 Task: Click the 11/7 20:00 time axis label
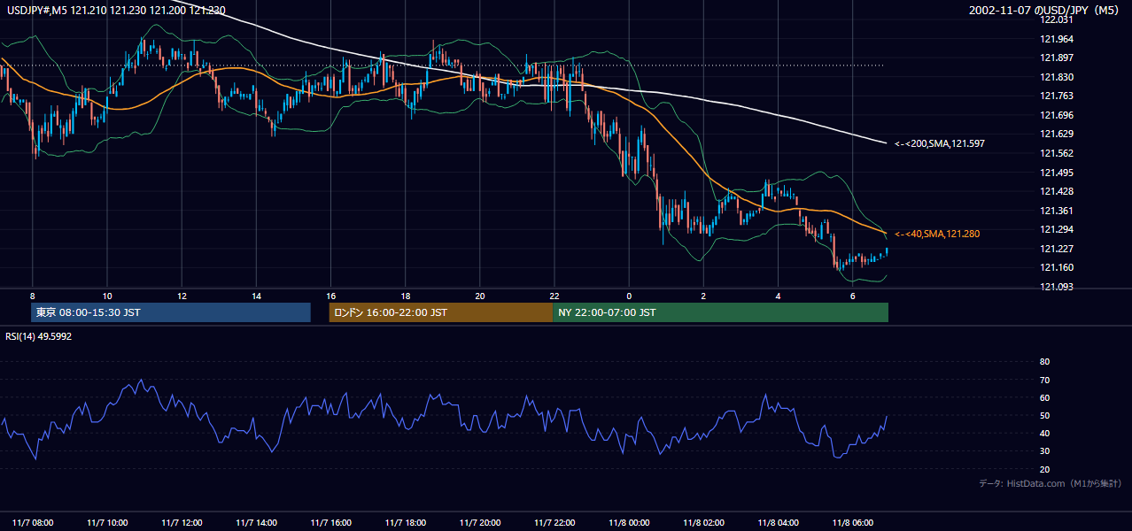[x=479, y=522]
